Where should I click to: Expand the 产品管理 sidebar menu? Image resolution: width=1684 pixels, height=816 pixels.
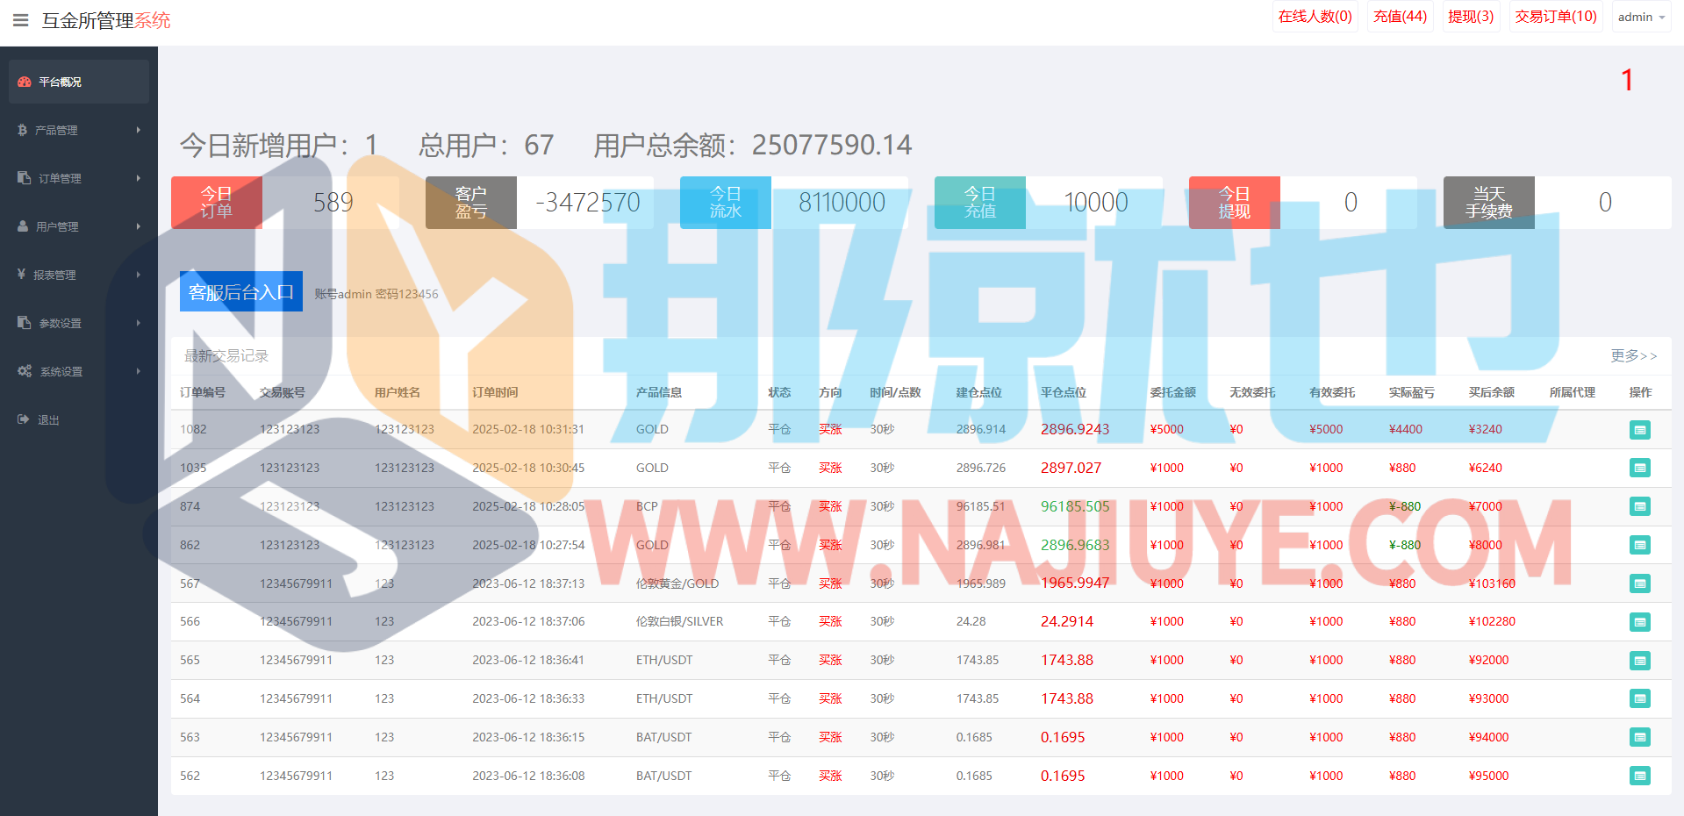[78, 130]
